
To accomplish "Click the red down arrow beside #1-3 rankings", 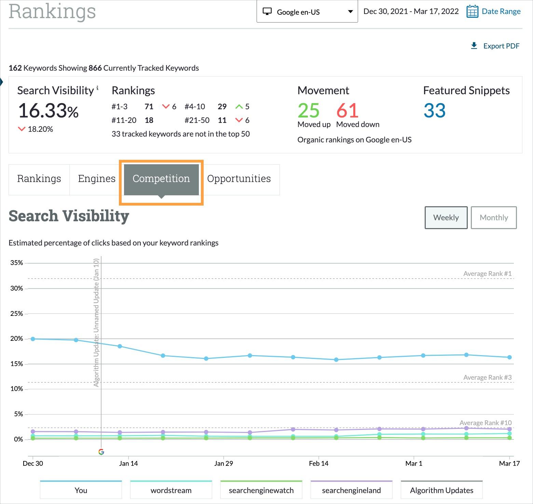I will (166, 107).
